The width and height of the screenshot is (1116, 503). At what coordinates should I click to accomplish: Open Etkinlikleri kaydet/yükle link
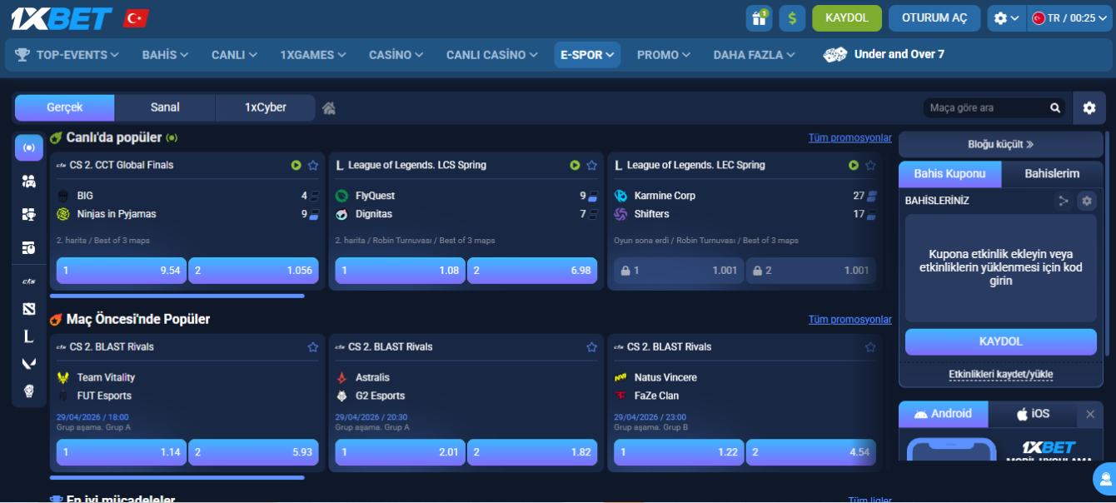1001,374
